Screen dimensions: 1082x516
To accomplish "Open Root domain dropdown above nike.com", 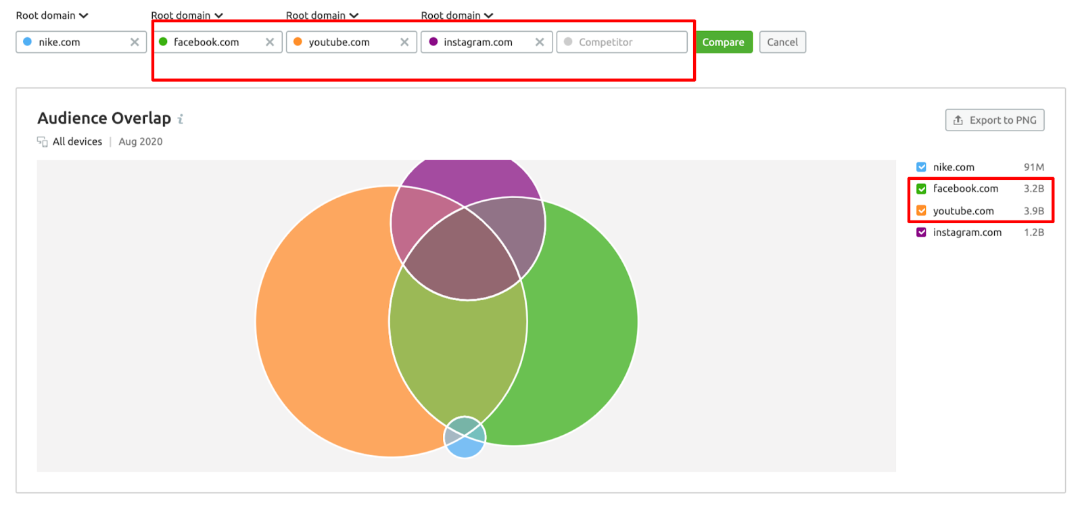I will coord(52,15).
